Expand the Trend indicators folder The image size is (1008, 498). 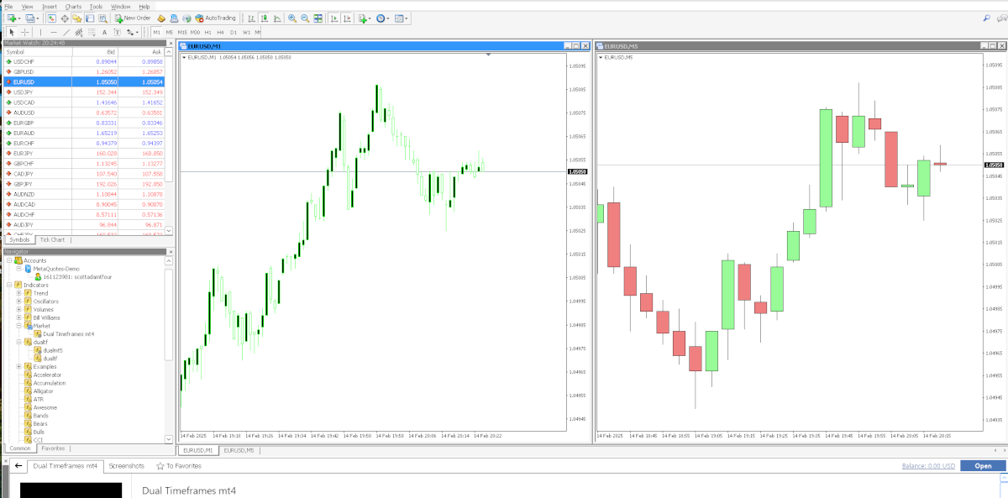[x=18, y=293]
